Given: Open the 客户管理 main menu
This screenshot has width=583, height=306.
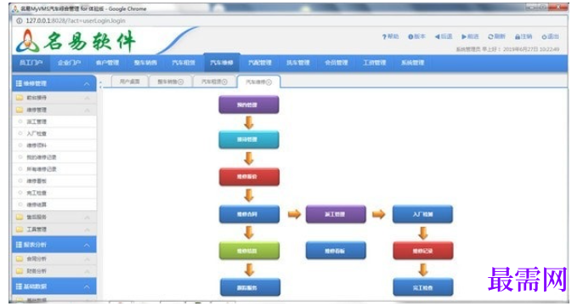Looking at the screenshot, I should point(107,63).
